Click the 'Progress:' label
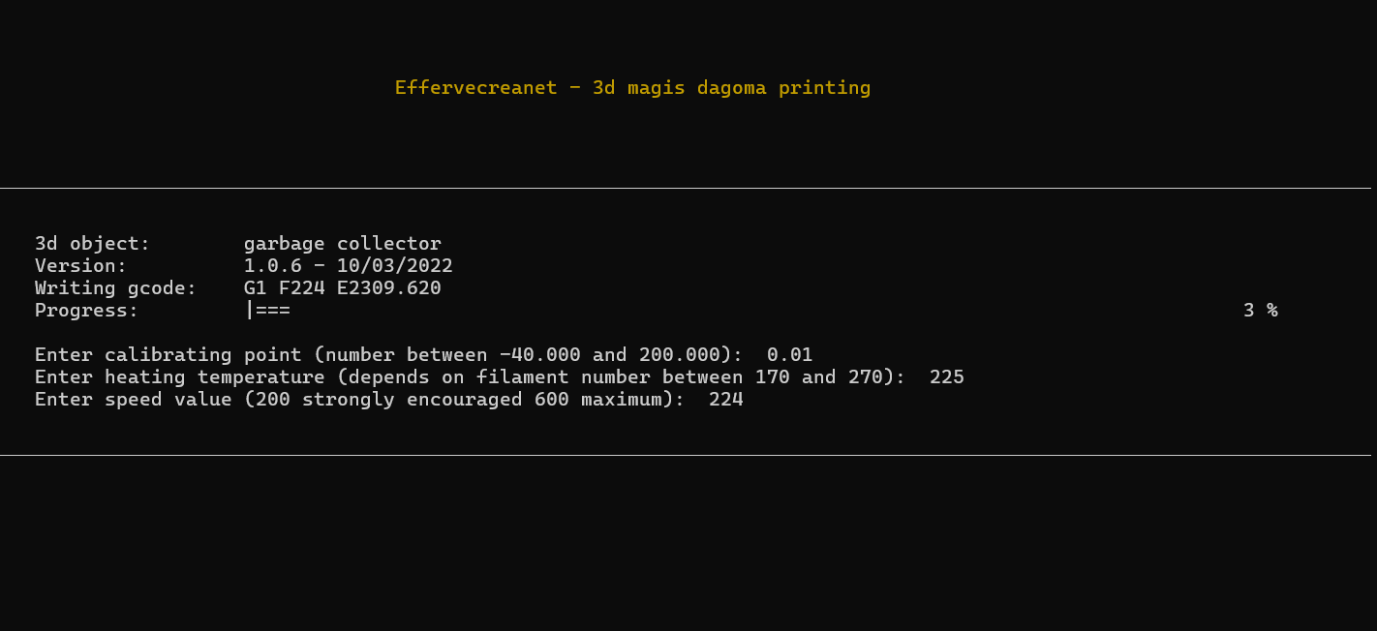The width and height of the screenshot is (1377, 631). pyautogui.click(x=87, y=311)
